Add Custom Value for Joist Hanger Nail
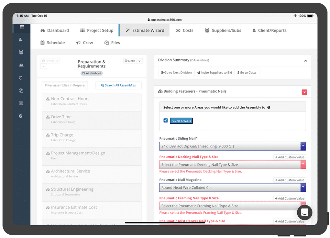This screenshot has height=238, width=330. (x=289, y=221)
